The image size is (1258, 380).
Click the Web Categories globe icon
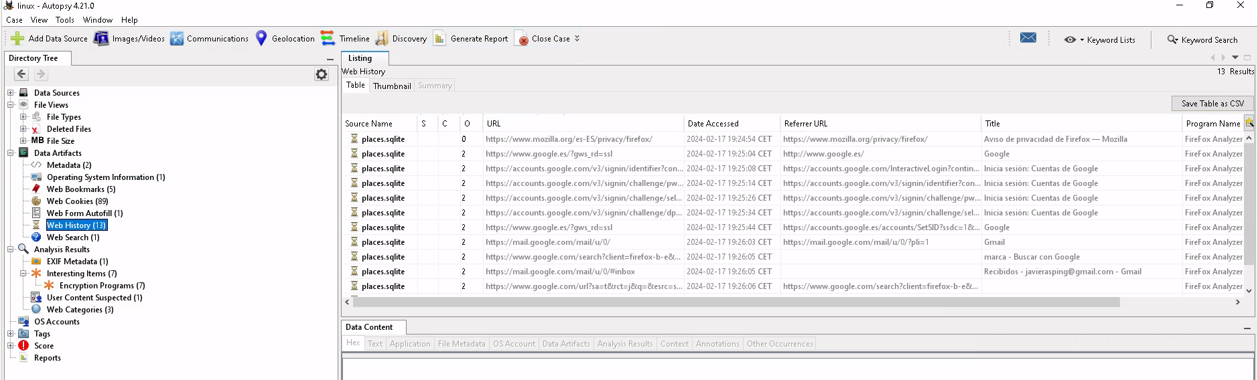[x=36, y=310]
